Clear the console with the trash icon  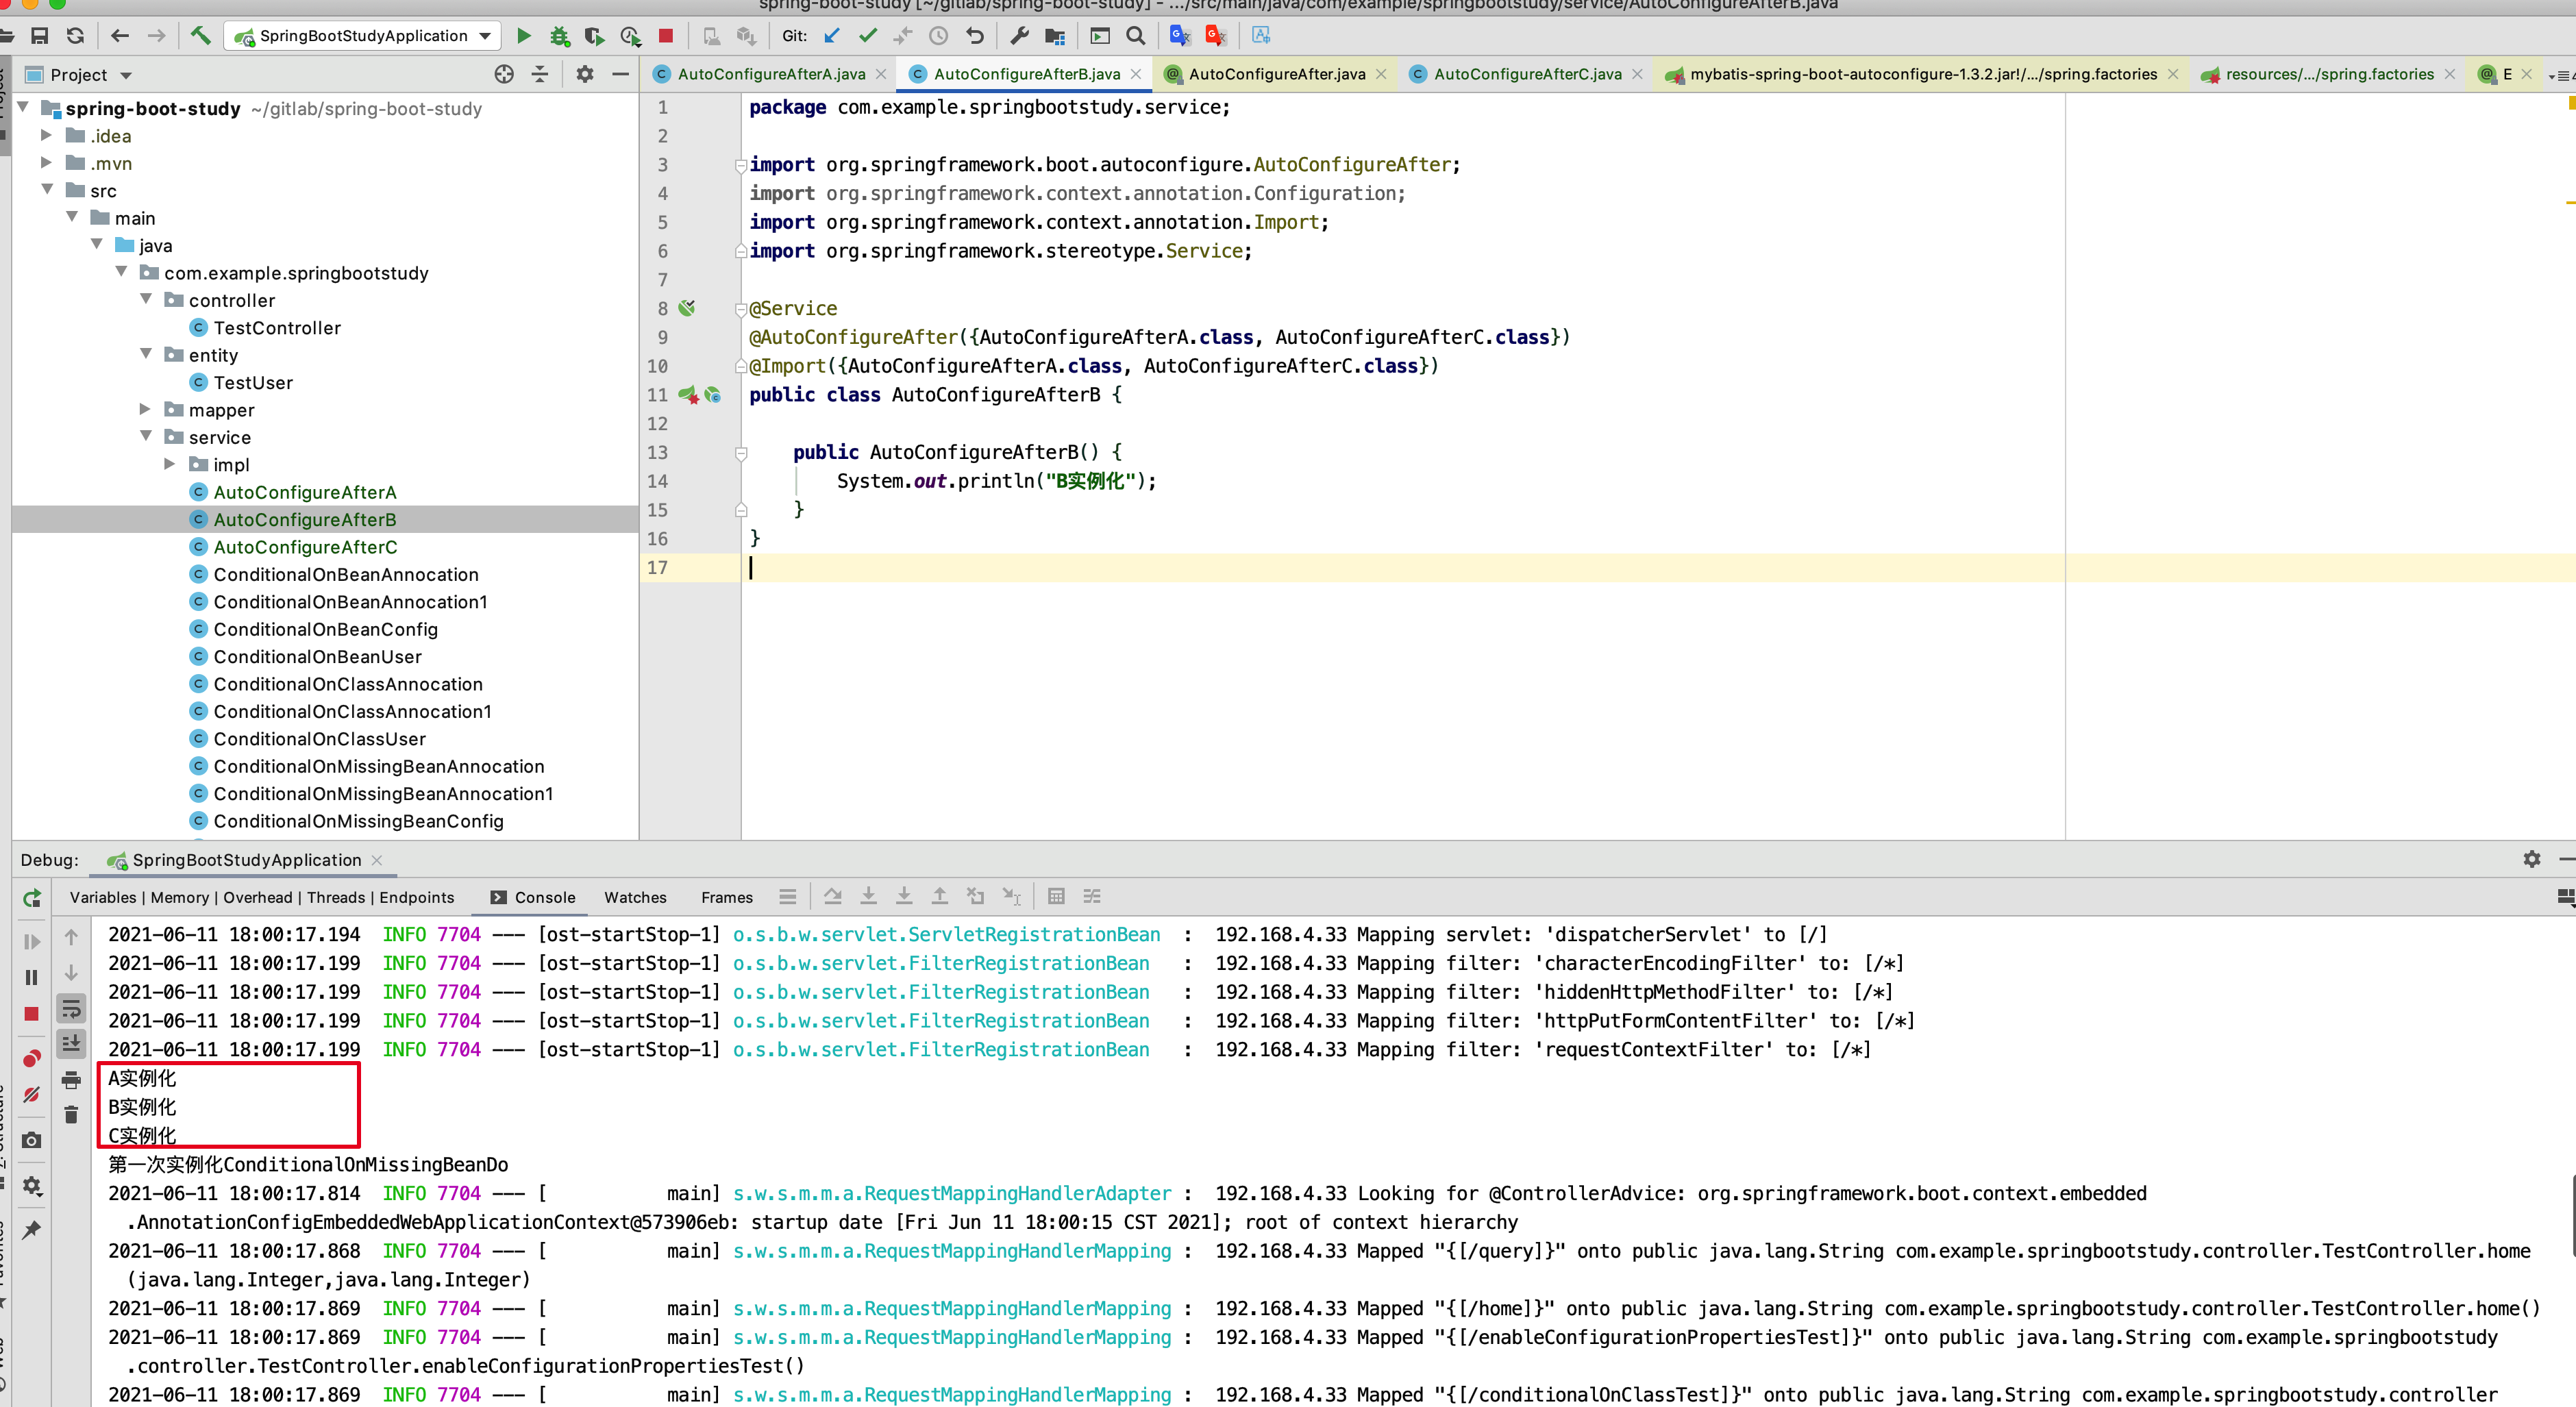tap(71, 1114)
